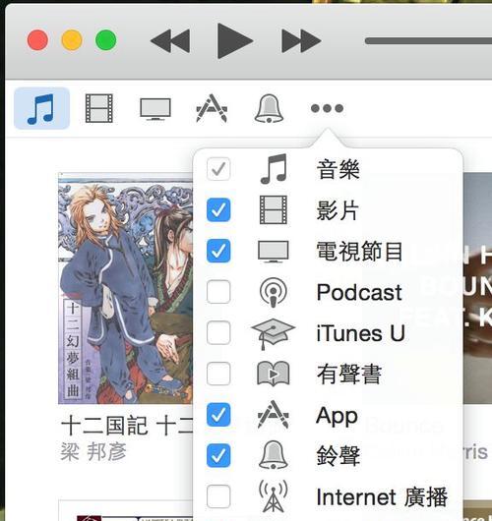Open the Apps library icon in toolbar
492x521 pixels.
pyautogui.click(x=212, y=108)
